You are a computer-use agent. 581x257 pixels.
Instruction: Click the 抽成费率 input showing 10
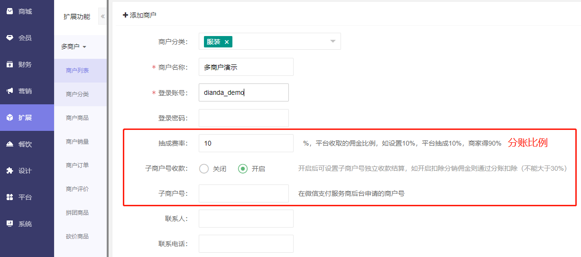tap(246, 143)
